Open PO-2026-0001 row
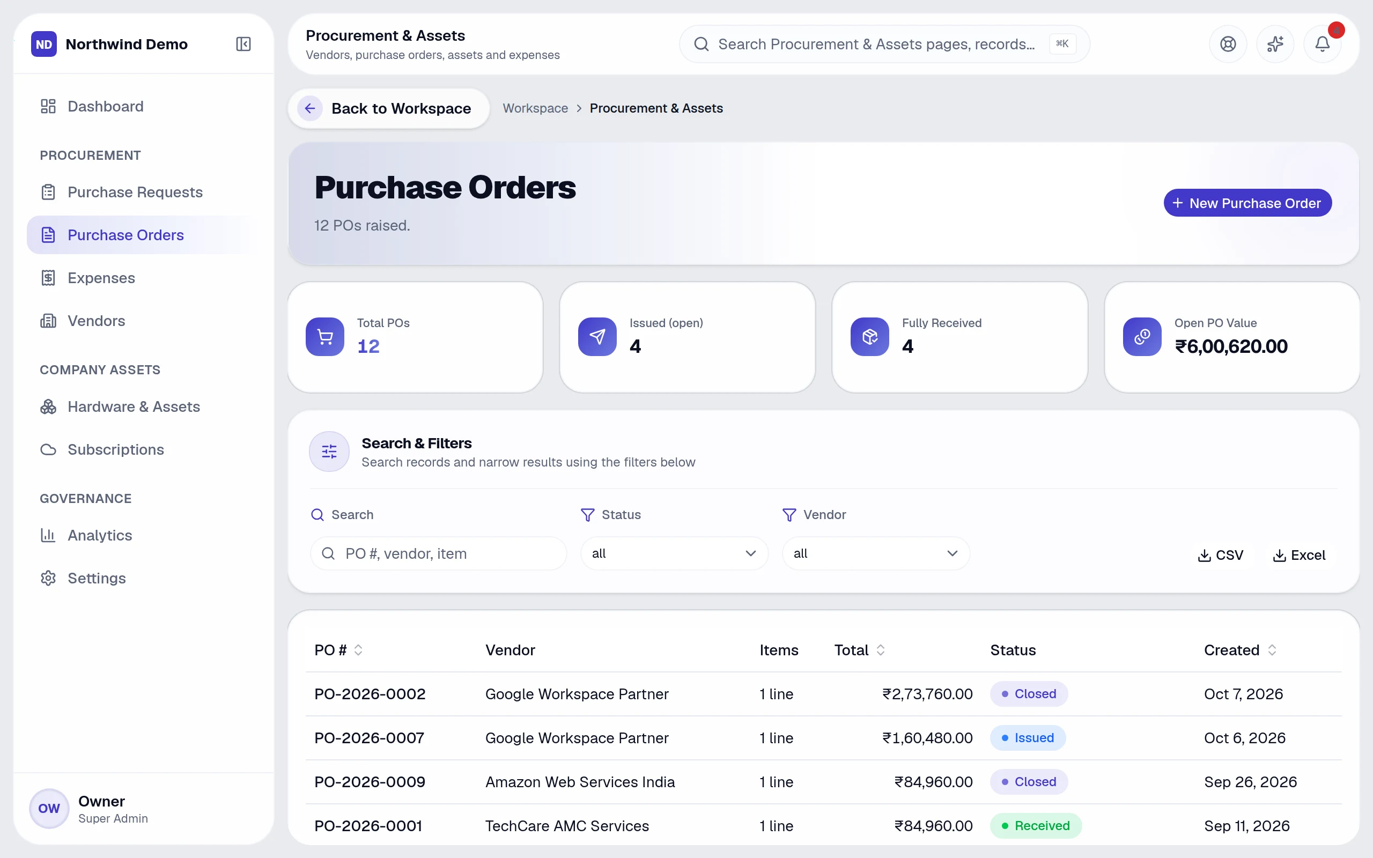Viewport: 1373px width, 858px height. point(823,826)
